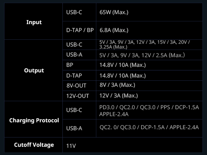The image size is (207, 155).
Task: Select the "8V / 3A (Max.)" value
Action: tap(117, 85)
